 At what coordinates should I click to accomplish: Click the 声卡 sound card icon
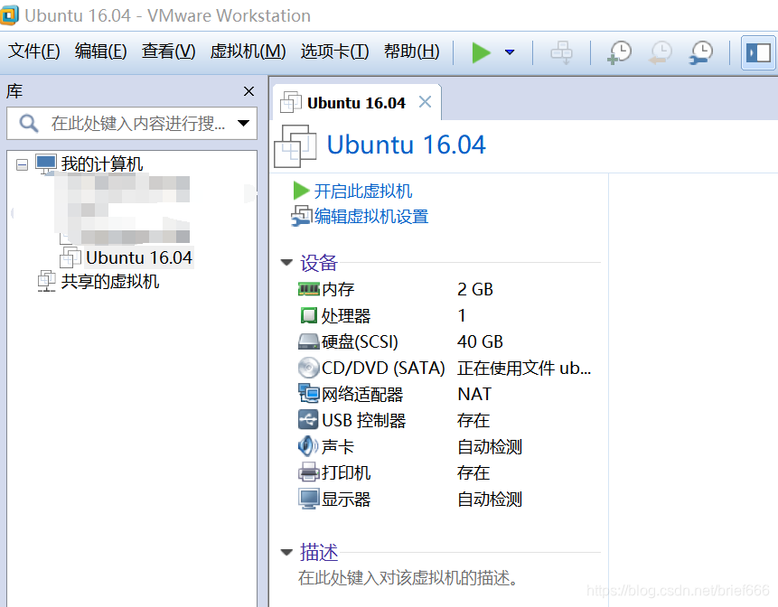click(x=308, y=446)
